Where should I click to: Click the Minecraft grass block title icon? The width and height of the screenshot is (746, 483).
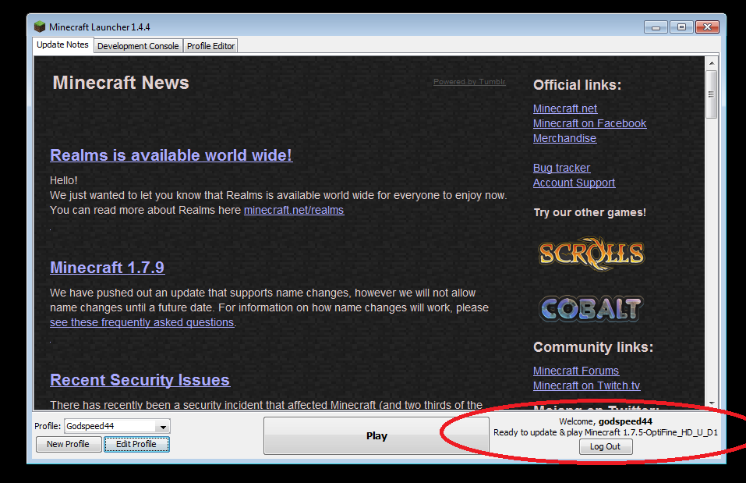point(40,27)
